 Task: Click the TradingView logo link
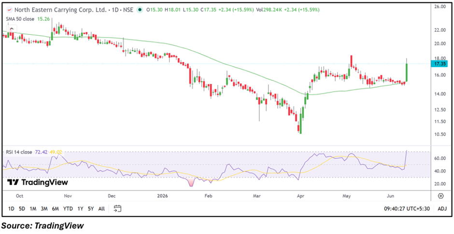click(x=38, y=182)
